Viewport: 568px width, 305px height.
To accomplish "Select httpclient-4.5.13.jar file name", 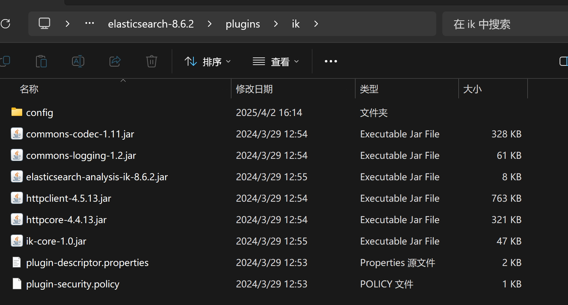I will (x=69, y=198).
